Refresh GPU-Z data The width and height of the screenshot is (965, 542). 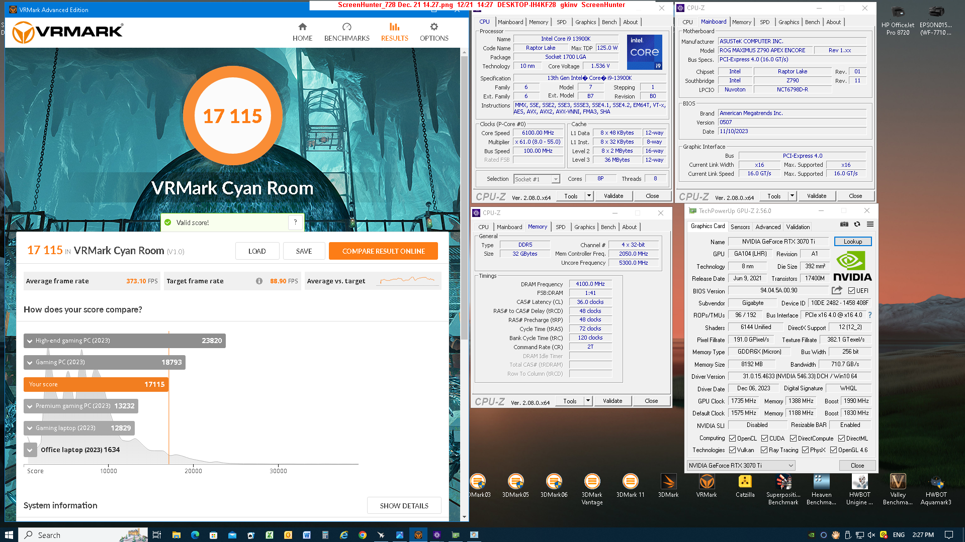tap(857, 224)
